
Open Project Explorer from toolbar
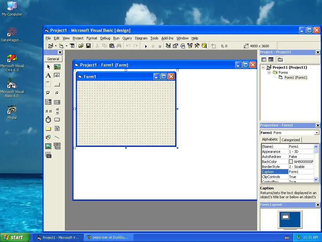click(168, 46)
